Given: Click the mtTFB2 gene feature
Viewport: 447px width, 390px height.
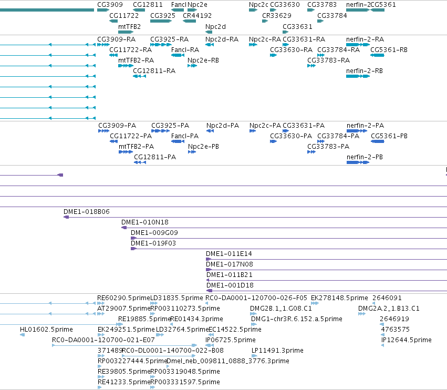Looking at the screenshot, I should tap(126, 32).
